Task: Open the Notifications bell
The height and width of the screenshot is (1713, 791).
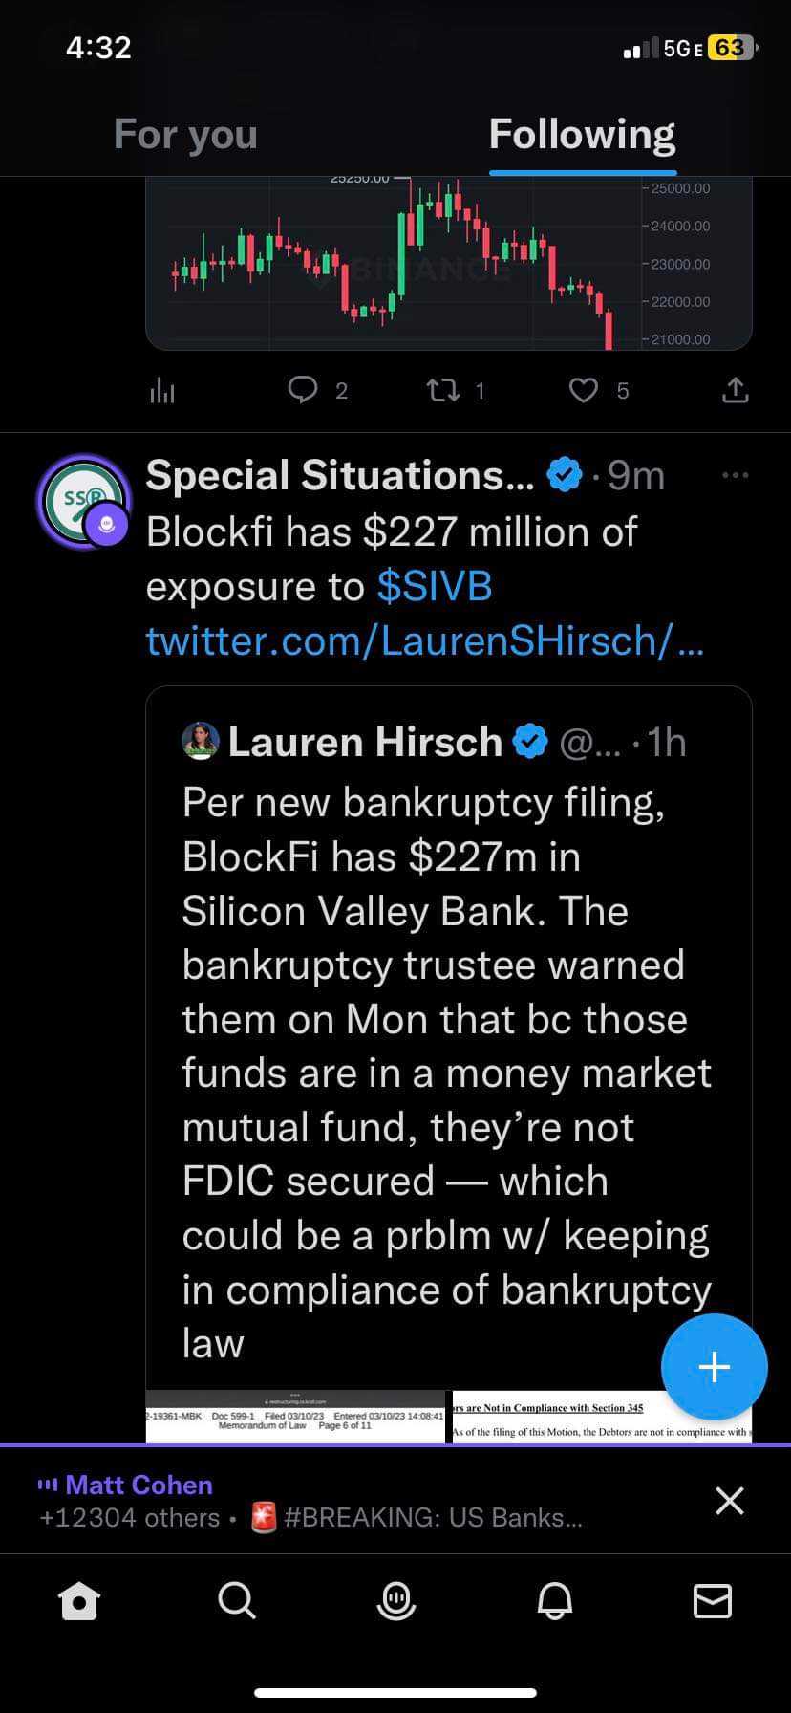Action: 554,1600
